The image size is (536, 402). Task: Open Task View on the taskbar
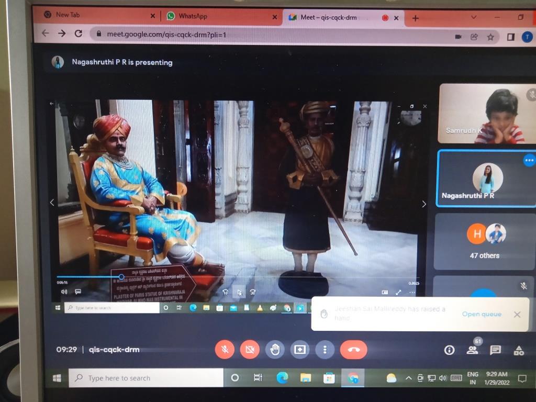point(258,378)
